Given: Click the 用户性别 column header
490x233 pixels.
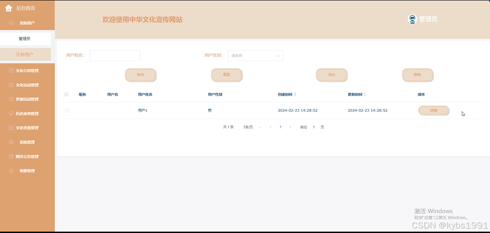Looking at the screenshot, I should [215, 94].
